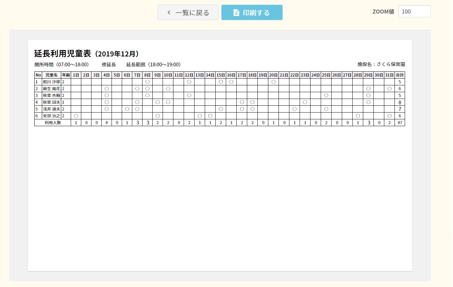Click the 印刷する print button

252,13
